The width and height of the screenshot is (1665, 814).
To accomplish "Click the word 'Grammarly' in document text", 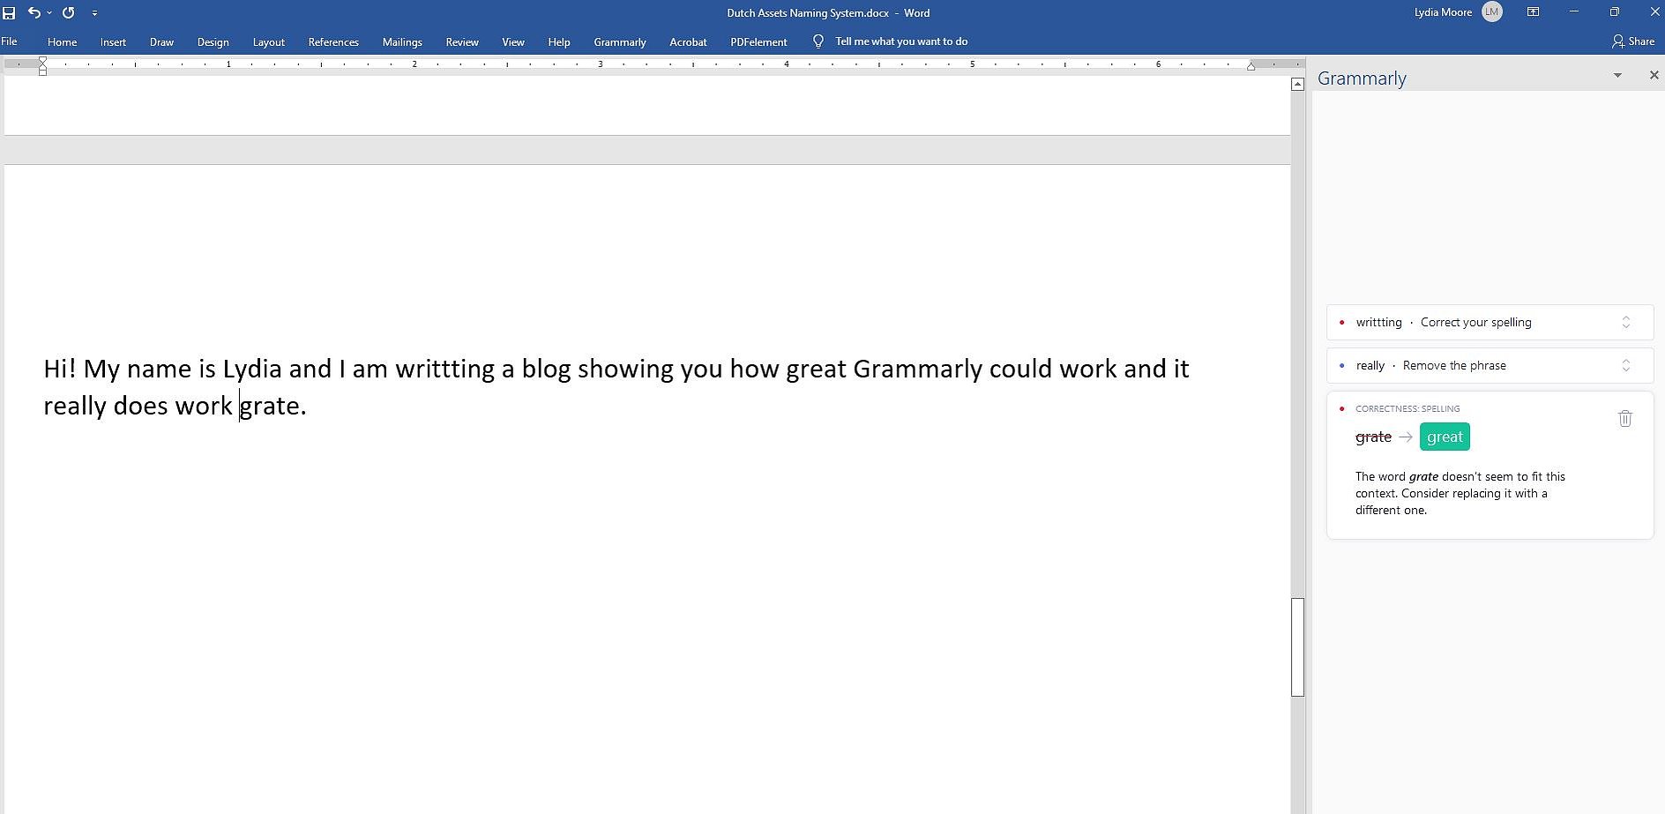I will click(917, 369).
